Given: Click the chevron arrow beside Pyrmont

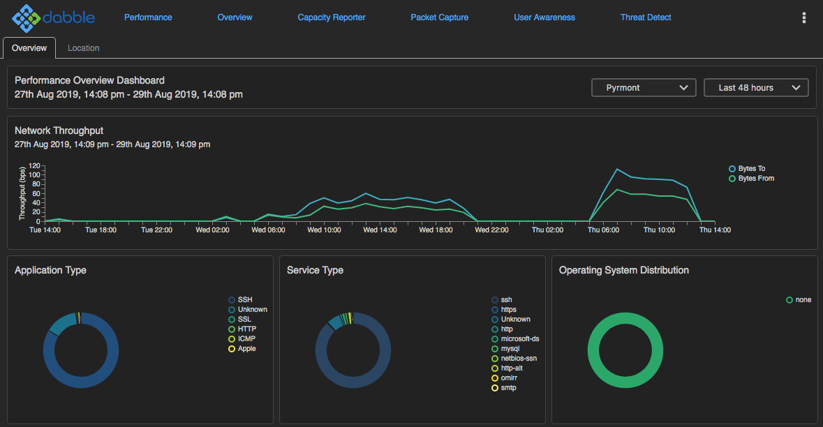Looking at the screenshot, I should click(683, 88).
